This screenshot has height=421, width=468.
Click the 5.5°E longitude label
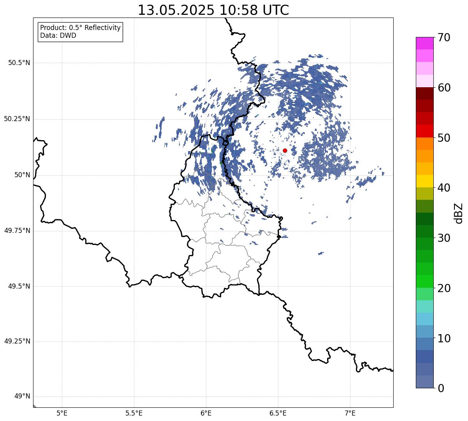134,413
